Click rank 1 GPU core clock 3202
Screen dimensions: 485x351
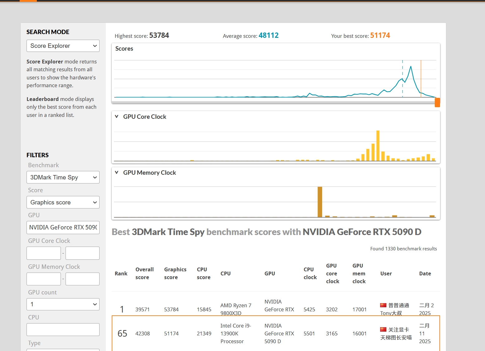point(332,309)
